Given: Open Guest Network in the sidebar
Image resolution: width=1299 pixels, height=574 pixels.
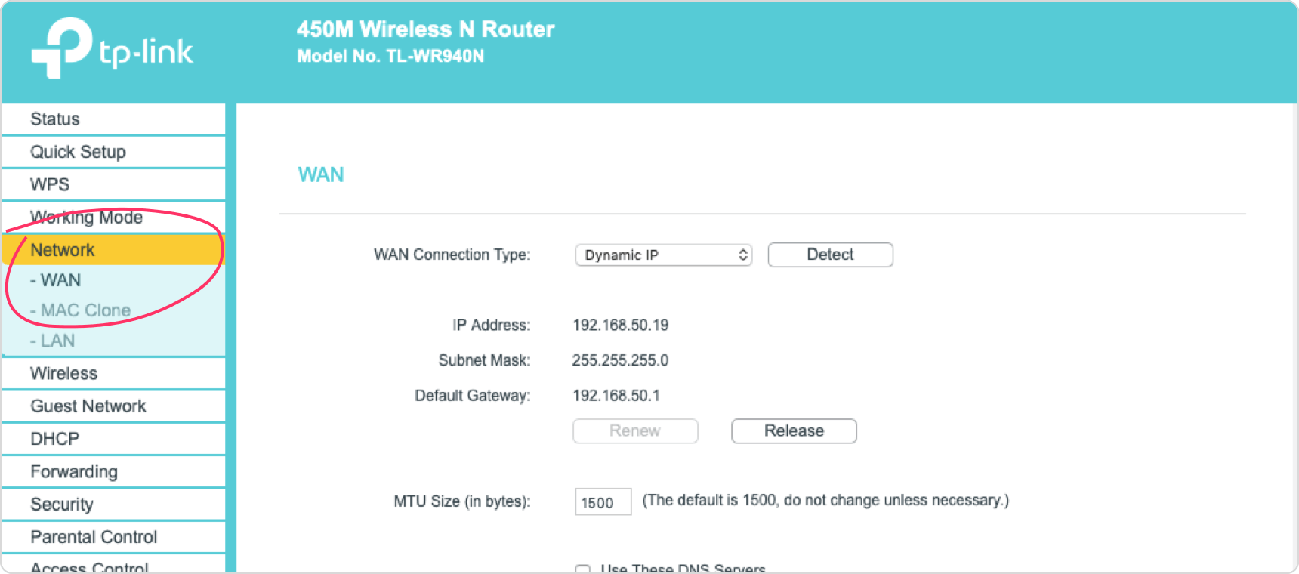Looking at the screenshot, I should pos(113,406).
